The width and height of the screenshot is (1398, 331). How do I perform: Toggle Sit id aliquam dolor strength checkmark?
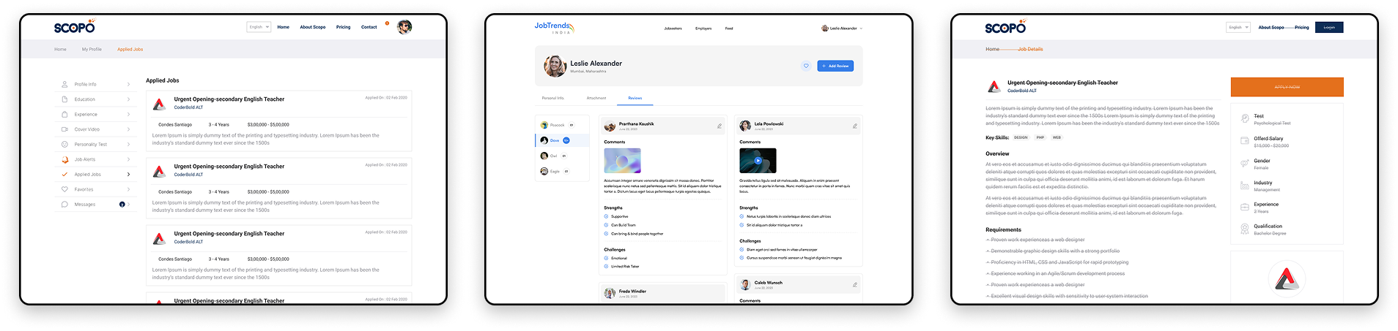pos(741,225)
